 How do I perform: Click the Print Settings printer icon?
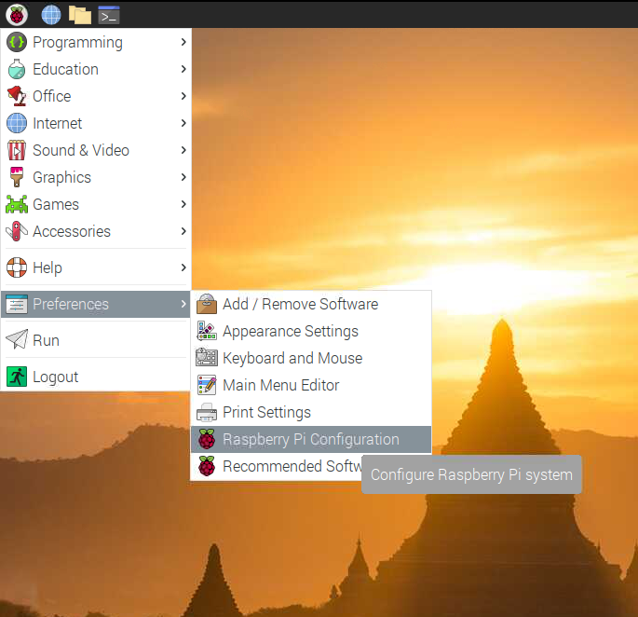click(x=207, y=412)
